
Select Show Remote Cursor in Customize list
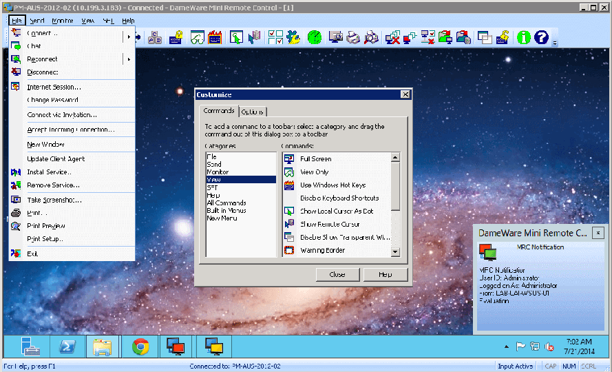(337, 225)
